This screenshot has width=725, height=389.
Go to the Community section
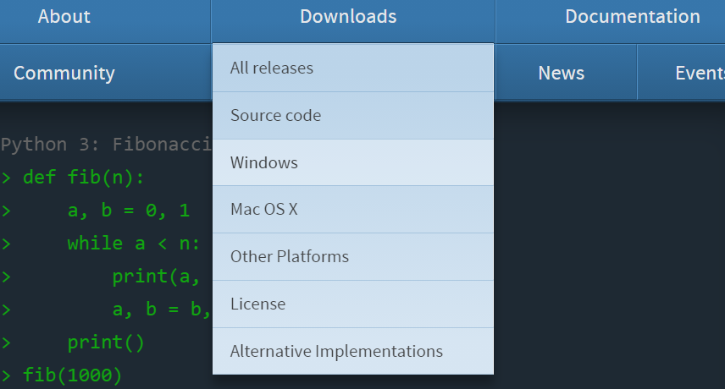click(64, 73)
